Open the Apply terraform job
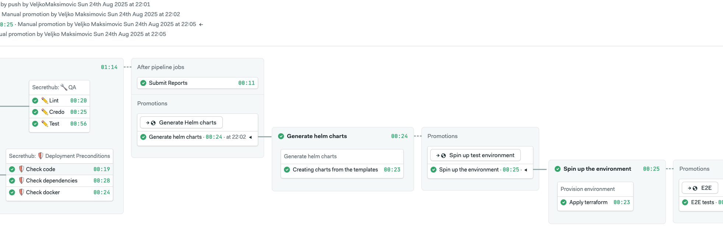The width and height of the screenshot is (723, 228). point(588,202)
